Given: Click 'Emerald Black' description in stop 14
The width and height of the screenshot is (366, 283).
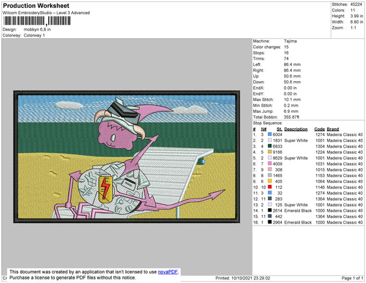Looking at the screenshot, I should click(x=298, y=210).
